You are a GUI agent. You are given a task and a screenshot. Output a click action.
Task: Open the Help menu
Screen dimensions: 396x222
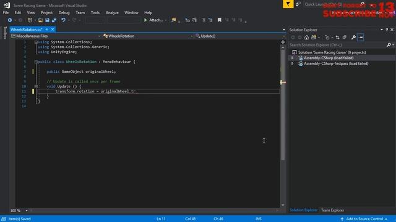coord(148,12)
